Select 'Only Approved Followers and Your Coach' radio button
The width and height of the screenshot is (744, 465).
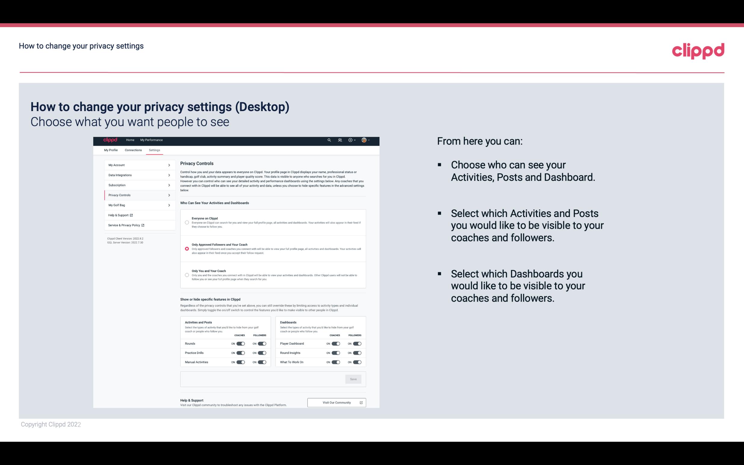click(186, 248)
